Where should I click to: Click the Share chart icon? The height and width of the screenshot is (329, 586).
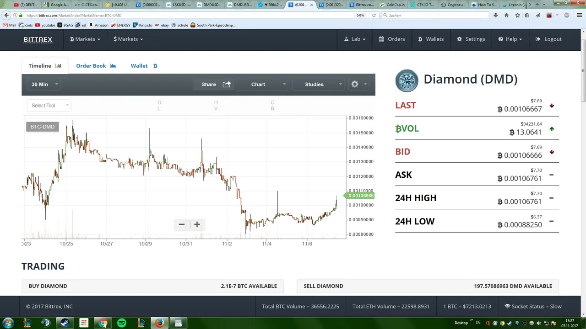tap(227, 84)
